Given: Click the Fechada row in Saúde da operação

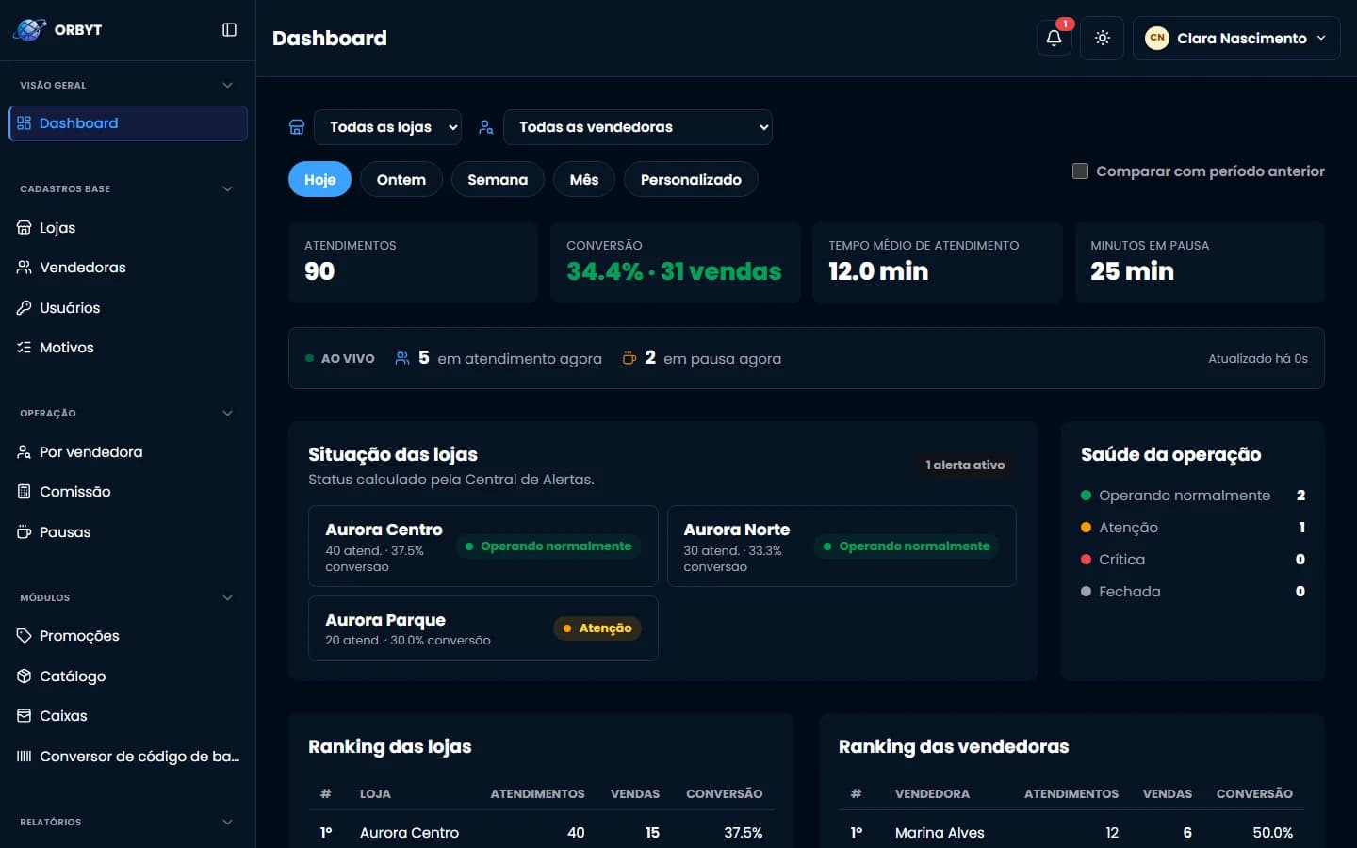Looking at the screenshot, I should pyautogui.click(x=1193, y=592).
